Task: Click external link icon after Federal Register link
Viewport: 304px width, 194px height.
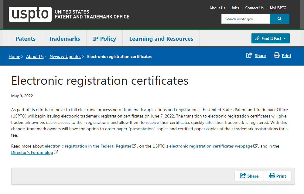Action: (134, 146)
